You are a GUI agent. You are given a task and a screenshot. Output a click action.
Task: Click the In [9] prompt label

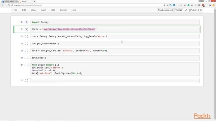[25, 29]
